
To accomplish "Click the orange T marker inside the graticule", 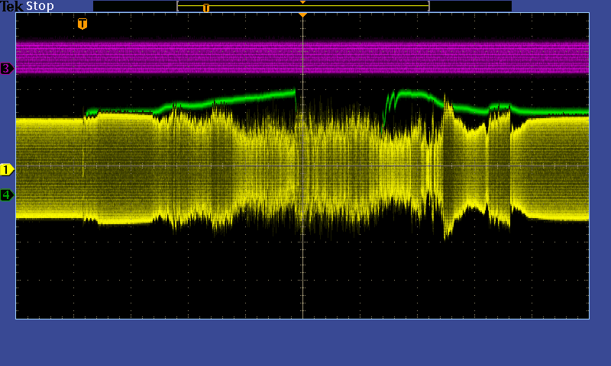I will (x=82, y=24).
